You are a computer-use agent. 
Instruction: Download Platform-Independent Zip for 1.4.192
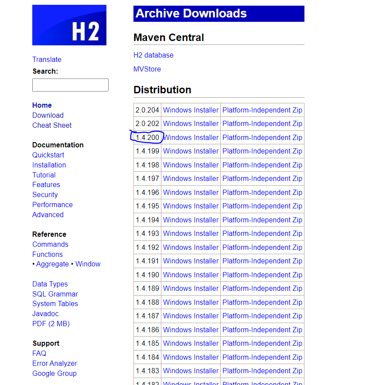[263, 247]
